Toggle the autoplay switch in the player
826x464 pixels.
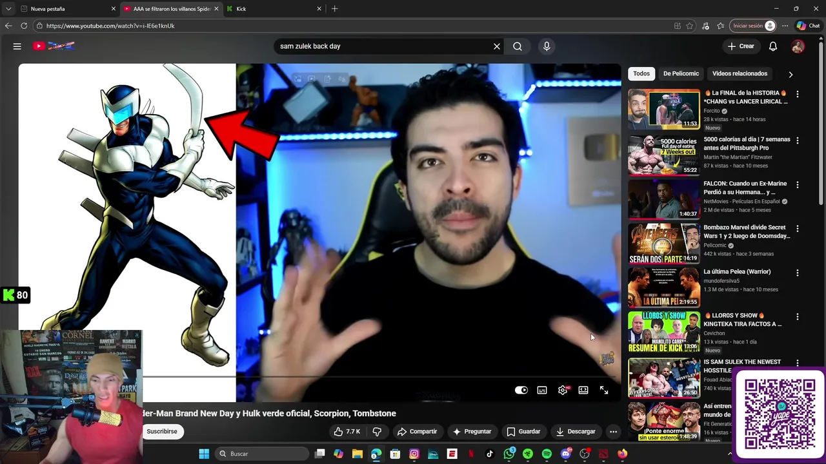click(x=521, y=390)
